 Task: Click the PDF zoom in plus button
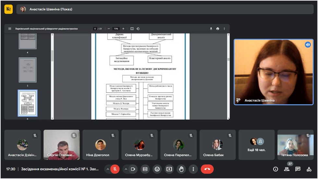tap(123, 29)
